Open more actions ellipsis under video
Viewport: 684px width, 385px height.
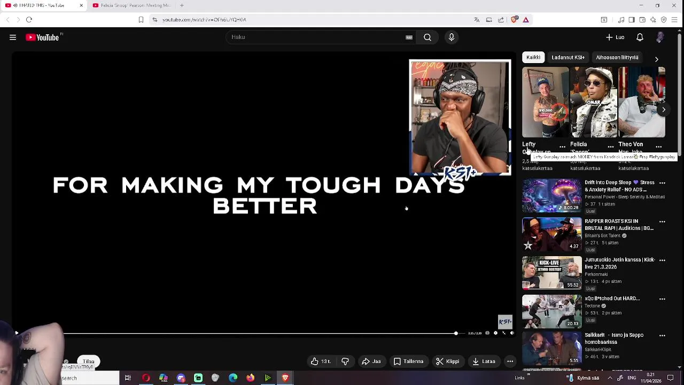pyautogui.click(x=510, y=361)
